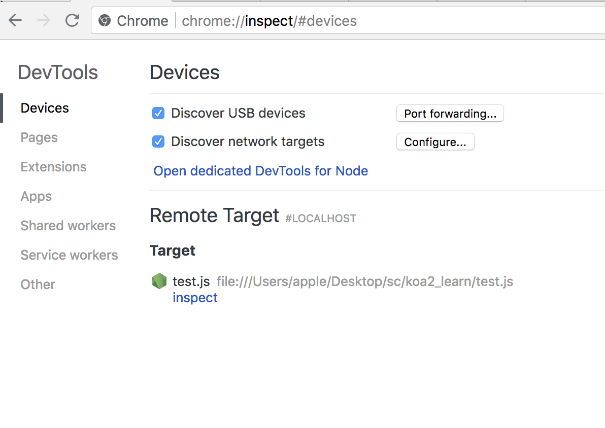Screen dimensions: 605x428
Task: Click the green Node.js hexagon icon
Action: [159, 281]
